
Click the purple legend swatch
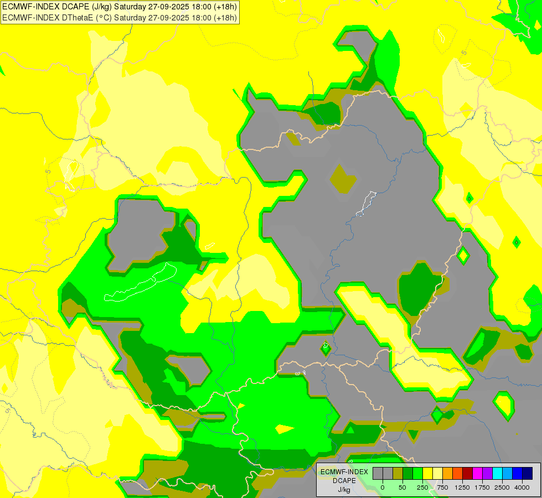point(487,474)
